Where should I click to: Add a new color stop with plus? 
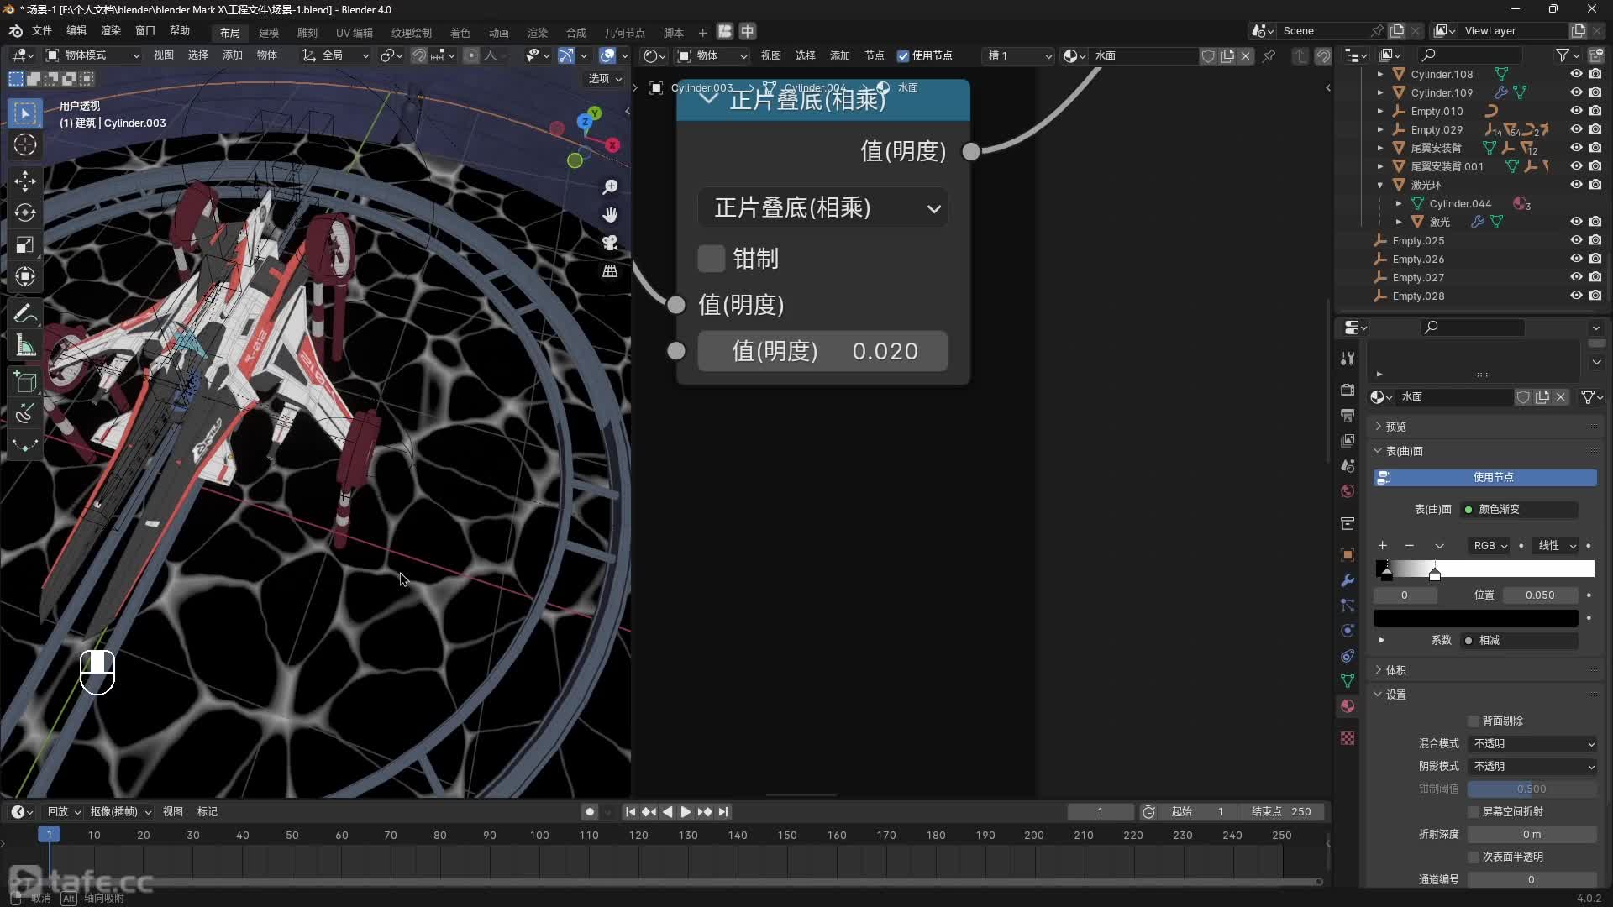[x=1382, y=545]
